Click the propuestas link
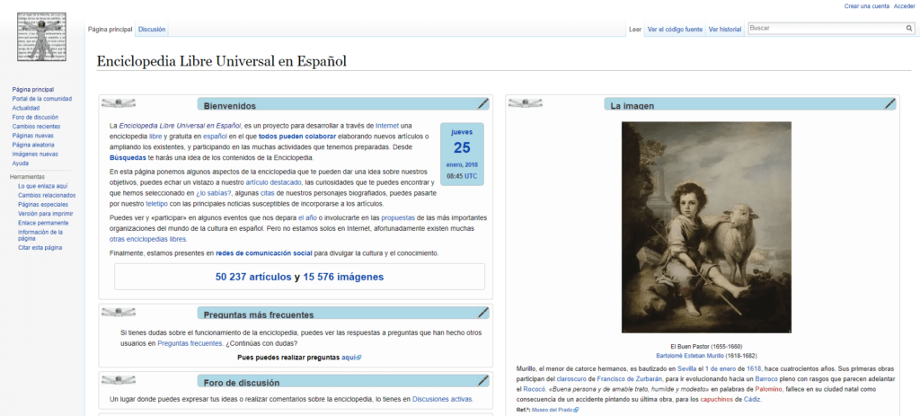The height and width of the screenshot is (416, 920). click(x=398, y=217)
